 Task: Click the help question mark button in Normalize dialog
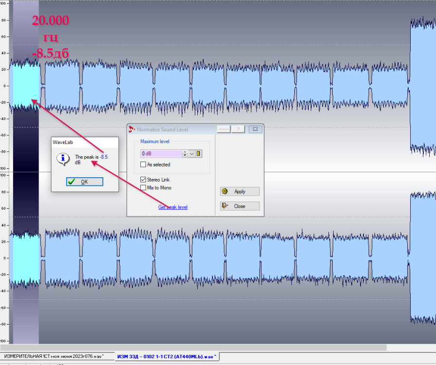click(x=238, y=129)
